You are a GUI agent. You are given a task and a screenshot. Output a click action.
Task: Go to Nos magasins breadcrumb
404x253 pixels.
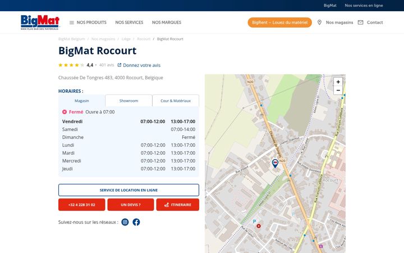tap(103, 39)
